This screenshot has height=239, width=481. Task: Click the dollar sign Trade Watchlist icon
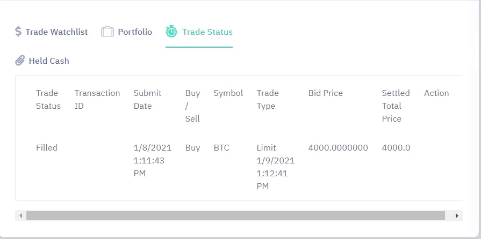18,32
